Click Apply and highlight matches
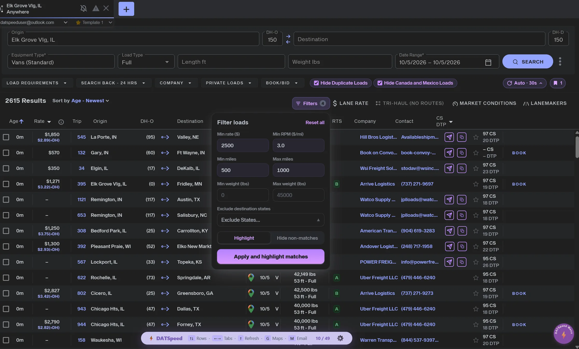 [271, 257]
